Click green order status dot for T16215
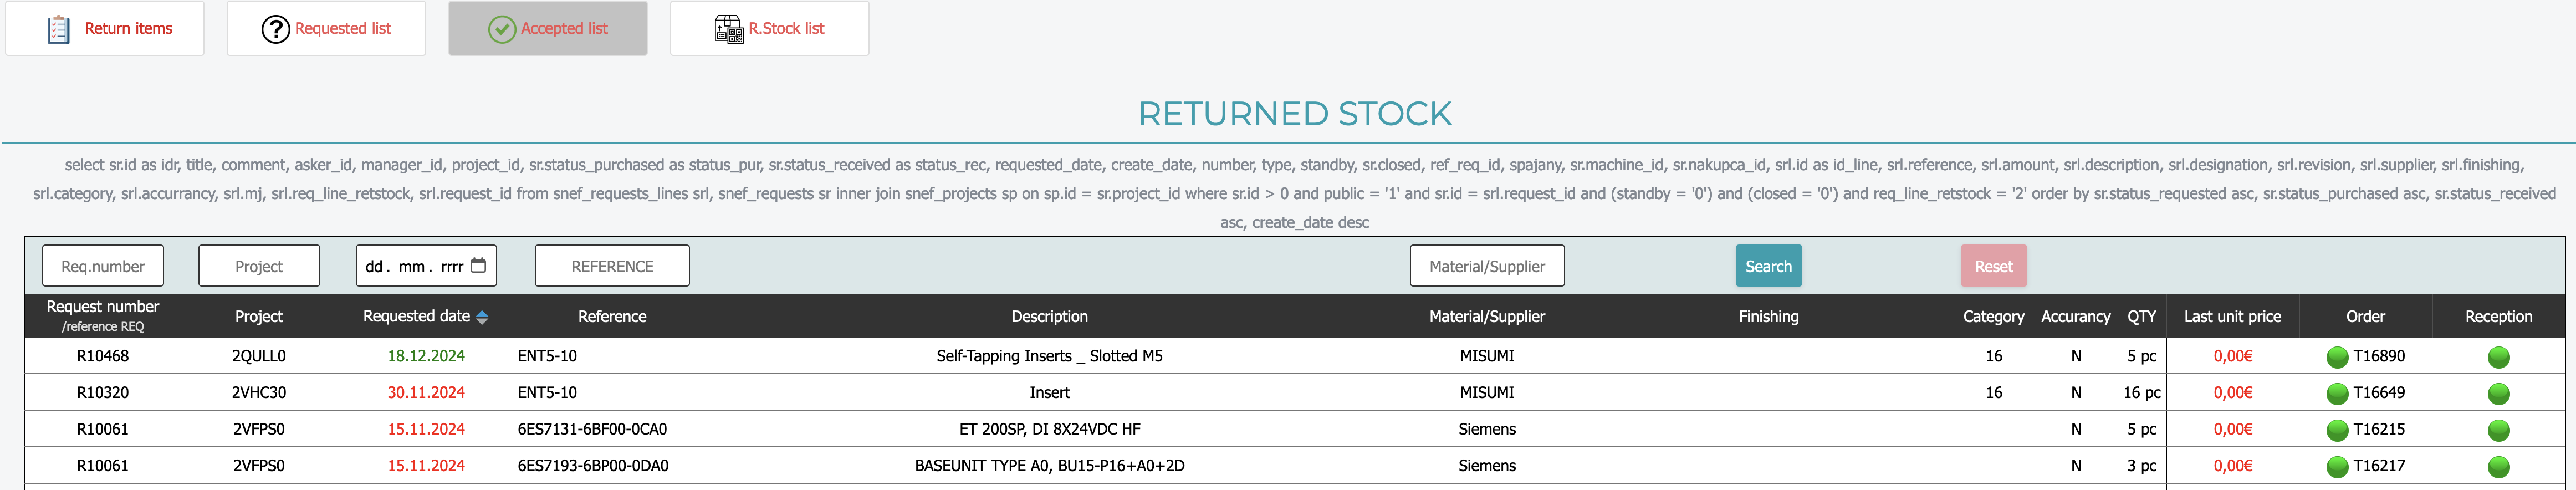Screen dimensions: 2576x490 [x=2337, y=430]
